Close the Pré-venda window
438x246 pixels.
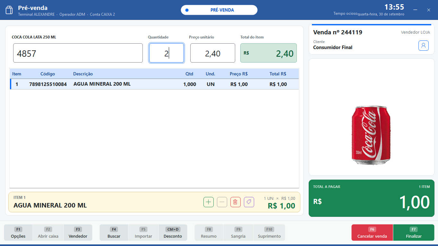tap(429, 10)
